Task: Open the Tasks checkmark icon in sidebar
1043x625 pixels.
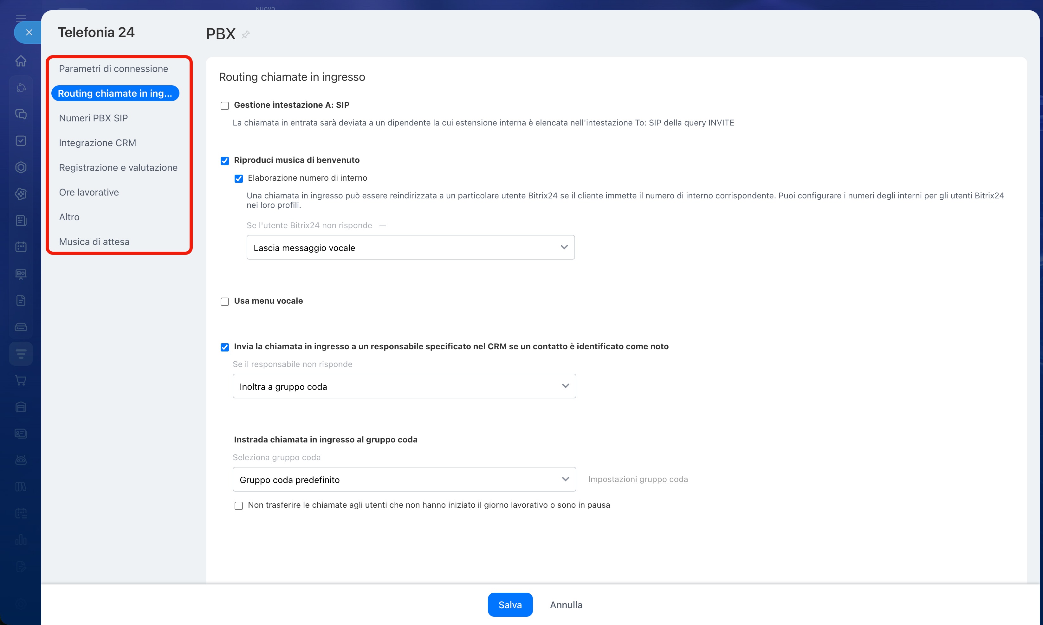Action: click(21, 141)
